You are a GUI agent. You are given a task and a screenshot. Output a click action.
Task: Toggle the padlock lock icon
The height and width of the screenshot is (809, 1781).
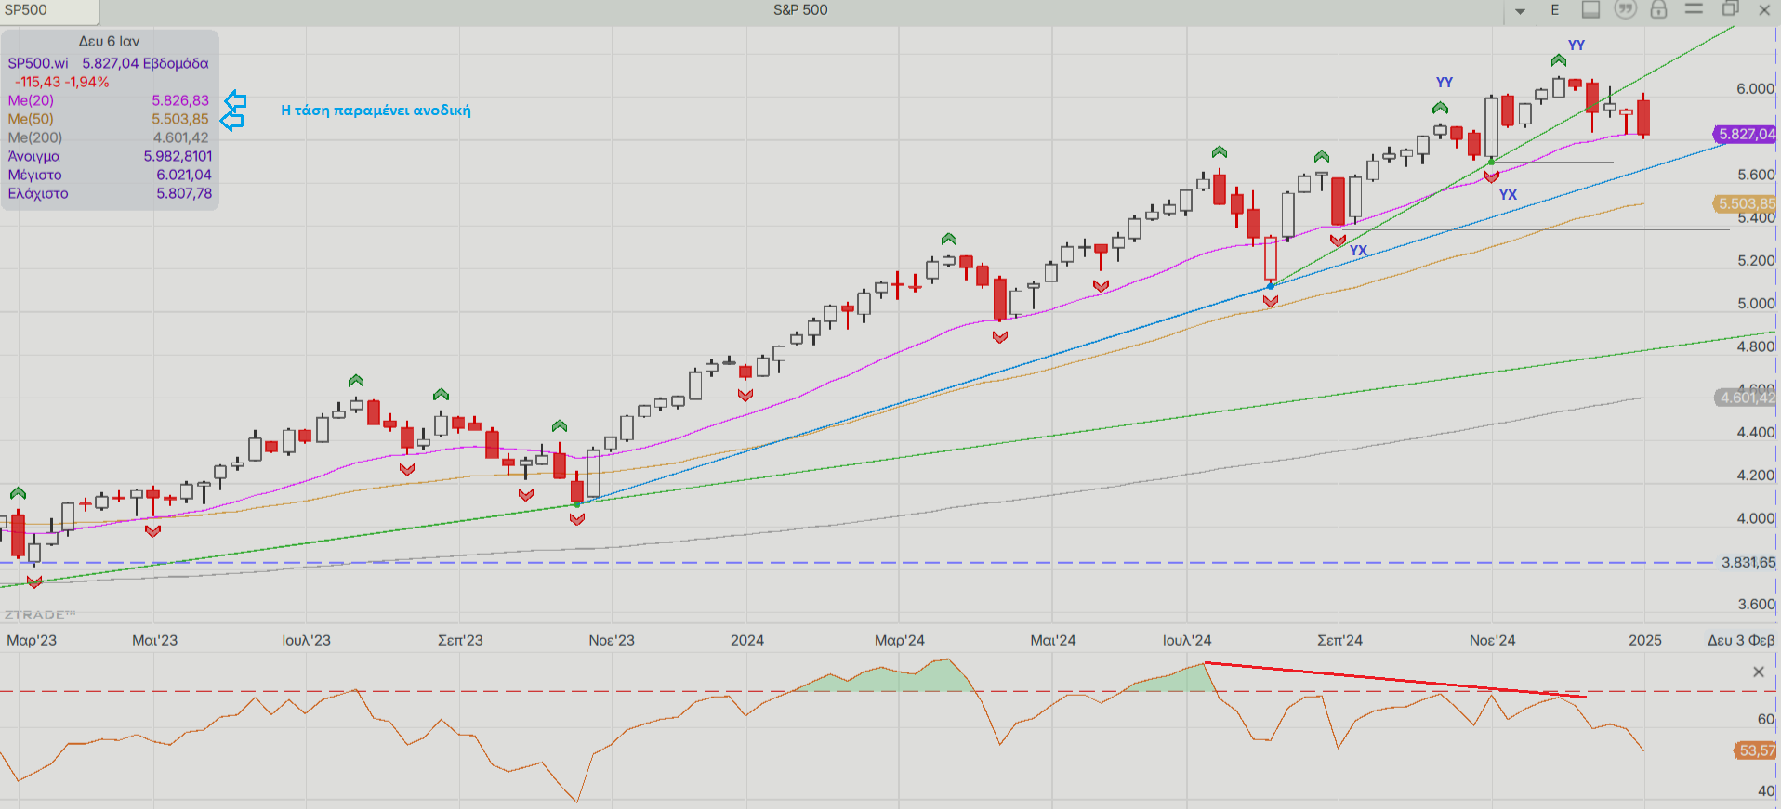(1658, 10)
